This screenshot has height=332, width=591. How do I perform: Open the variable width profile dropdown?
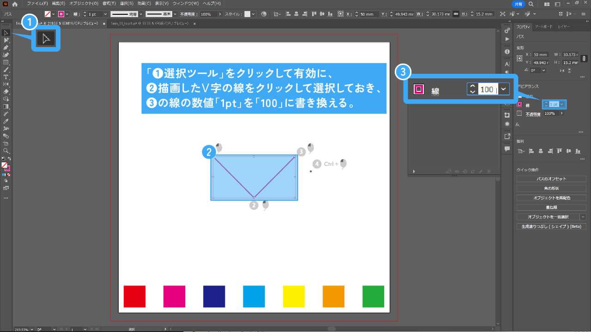[141, 14]
